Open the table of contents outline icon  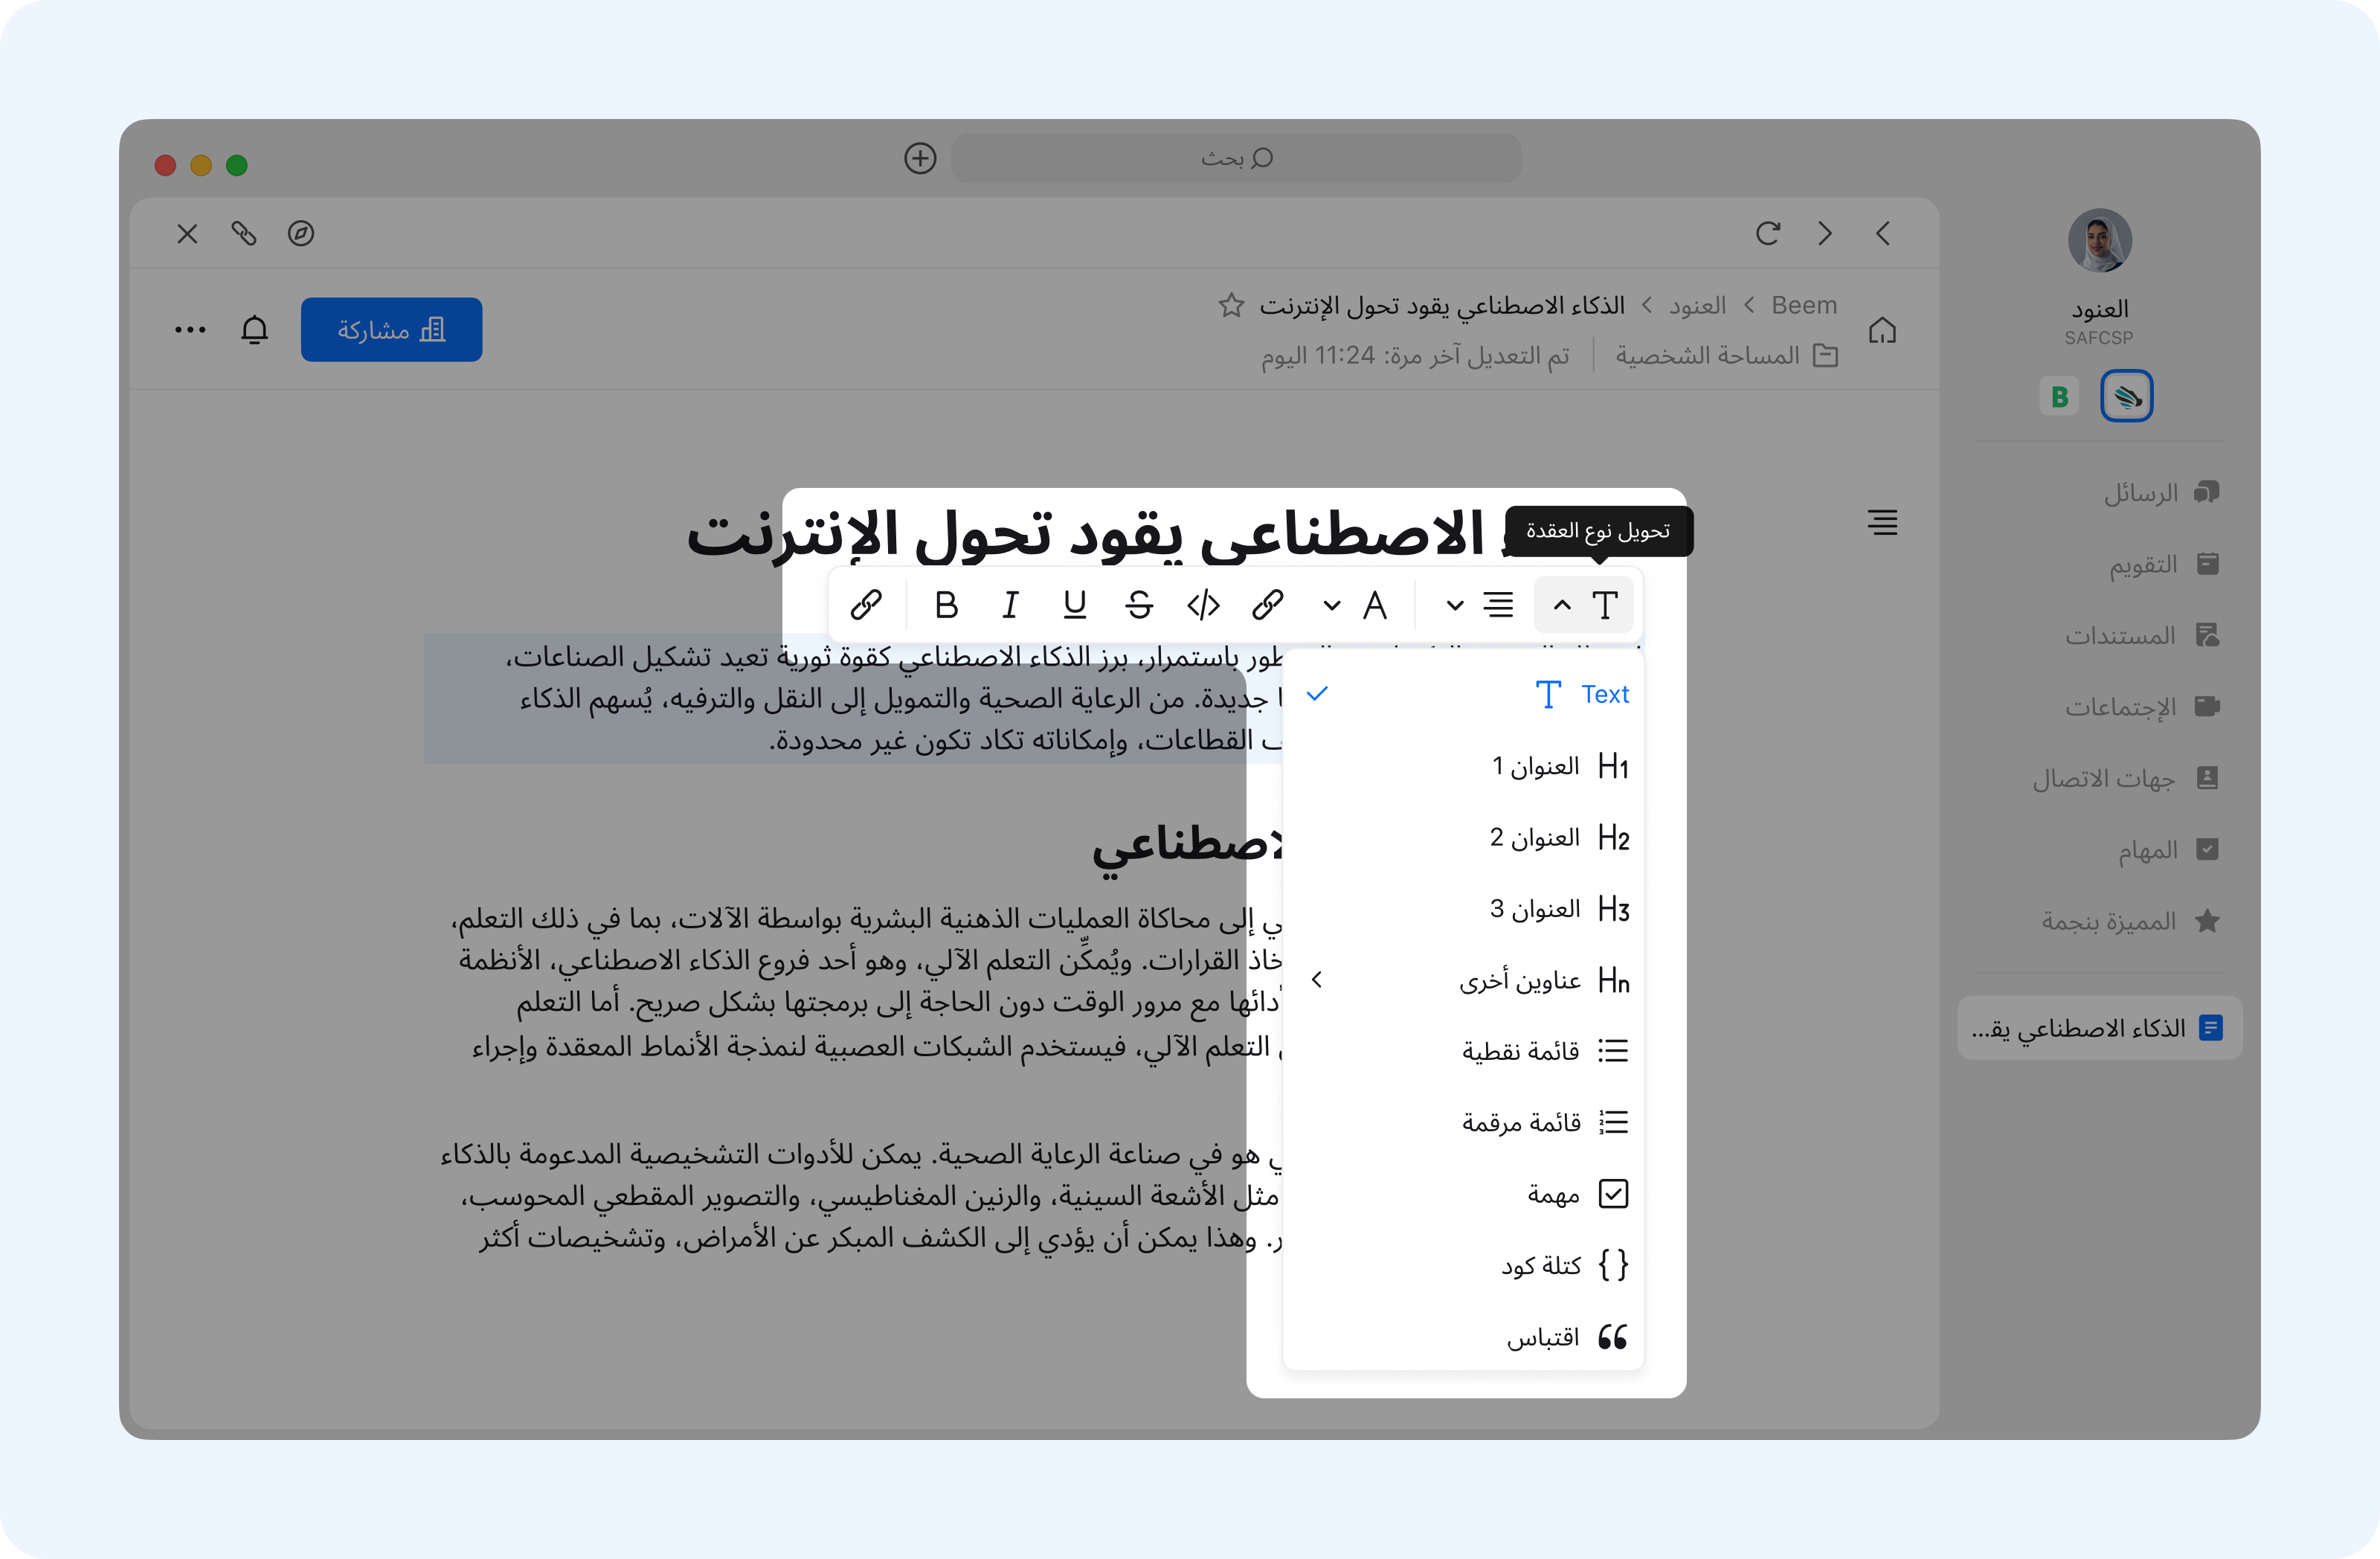pos(1882,522)
